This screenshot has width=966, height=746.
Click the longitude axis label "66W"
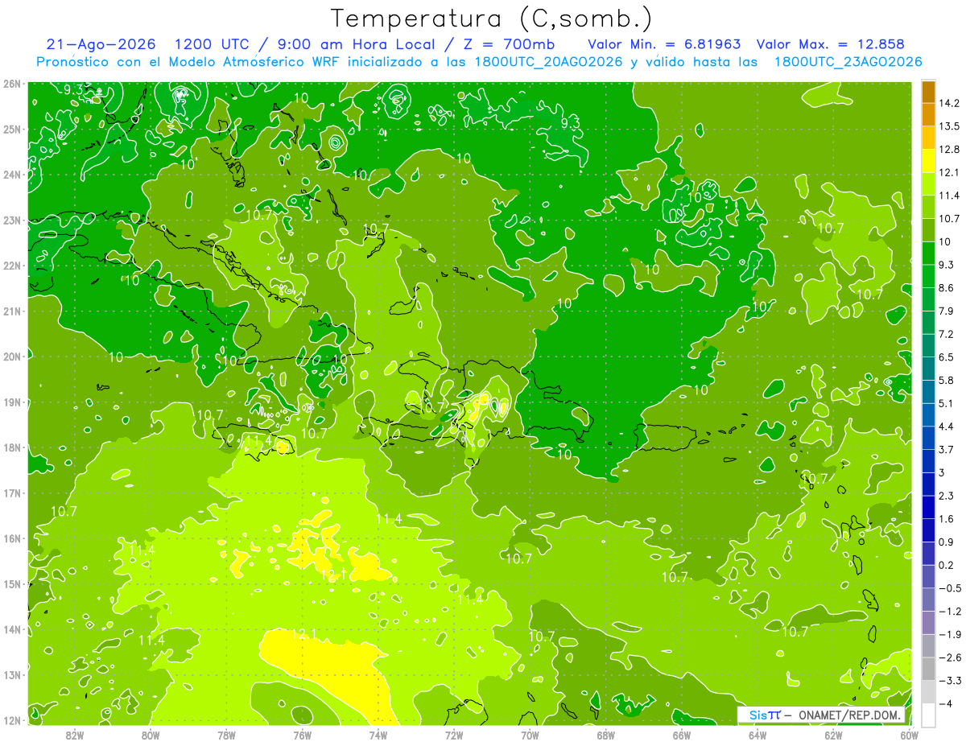click(x=681, y=736)
